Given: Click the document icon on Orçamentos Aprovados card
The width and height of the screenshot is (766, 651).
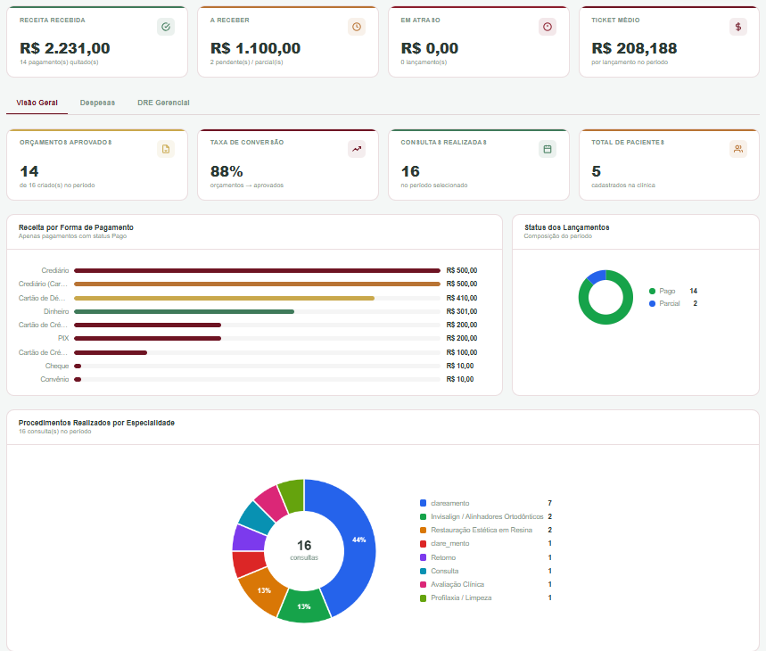Looking at the screenshot, I should [166, 149].
